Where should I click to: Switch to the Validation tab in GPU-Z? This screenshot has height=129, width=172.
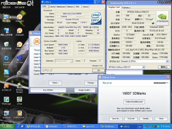(x=126, y=8)
